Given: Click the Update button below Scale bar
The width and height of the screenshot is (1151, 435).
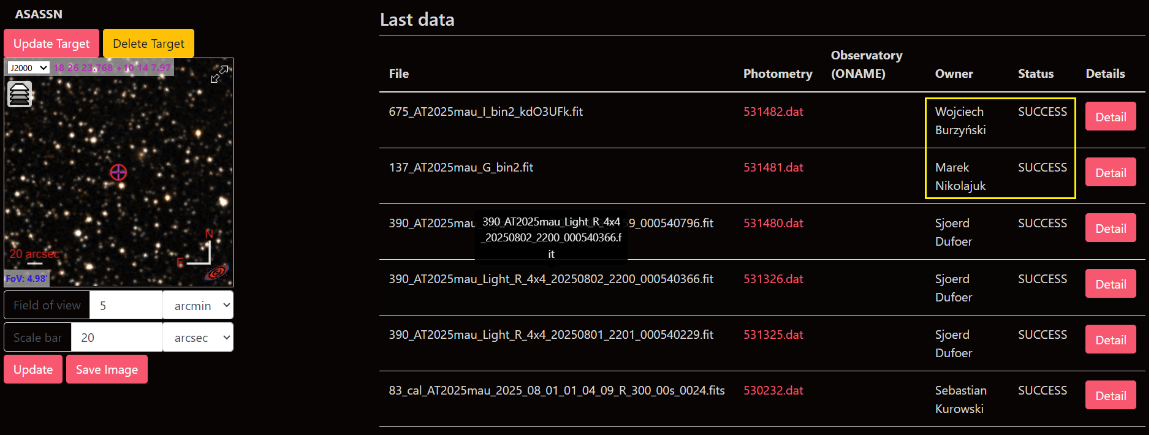Looking at the screenshot, I should (x=33, y=369).
